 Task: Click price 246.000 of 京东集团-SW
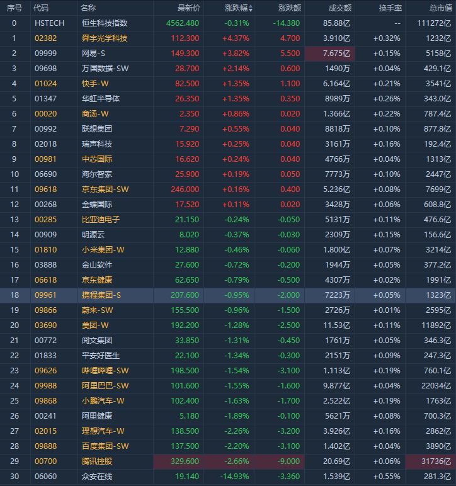[185, 189]
